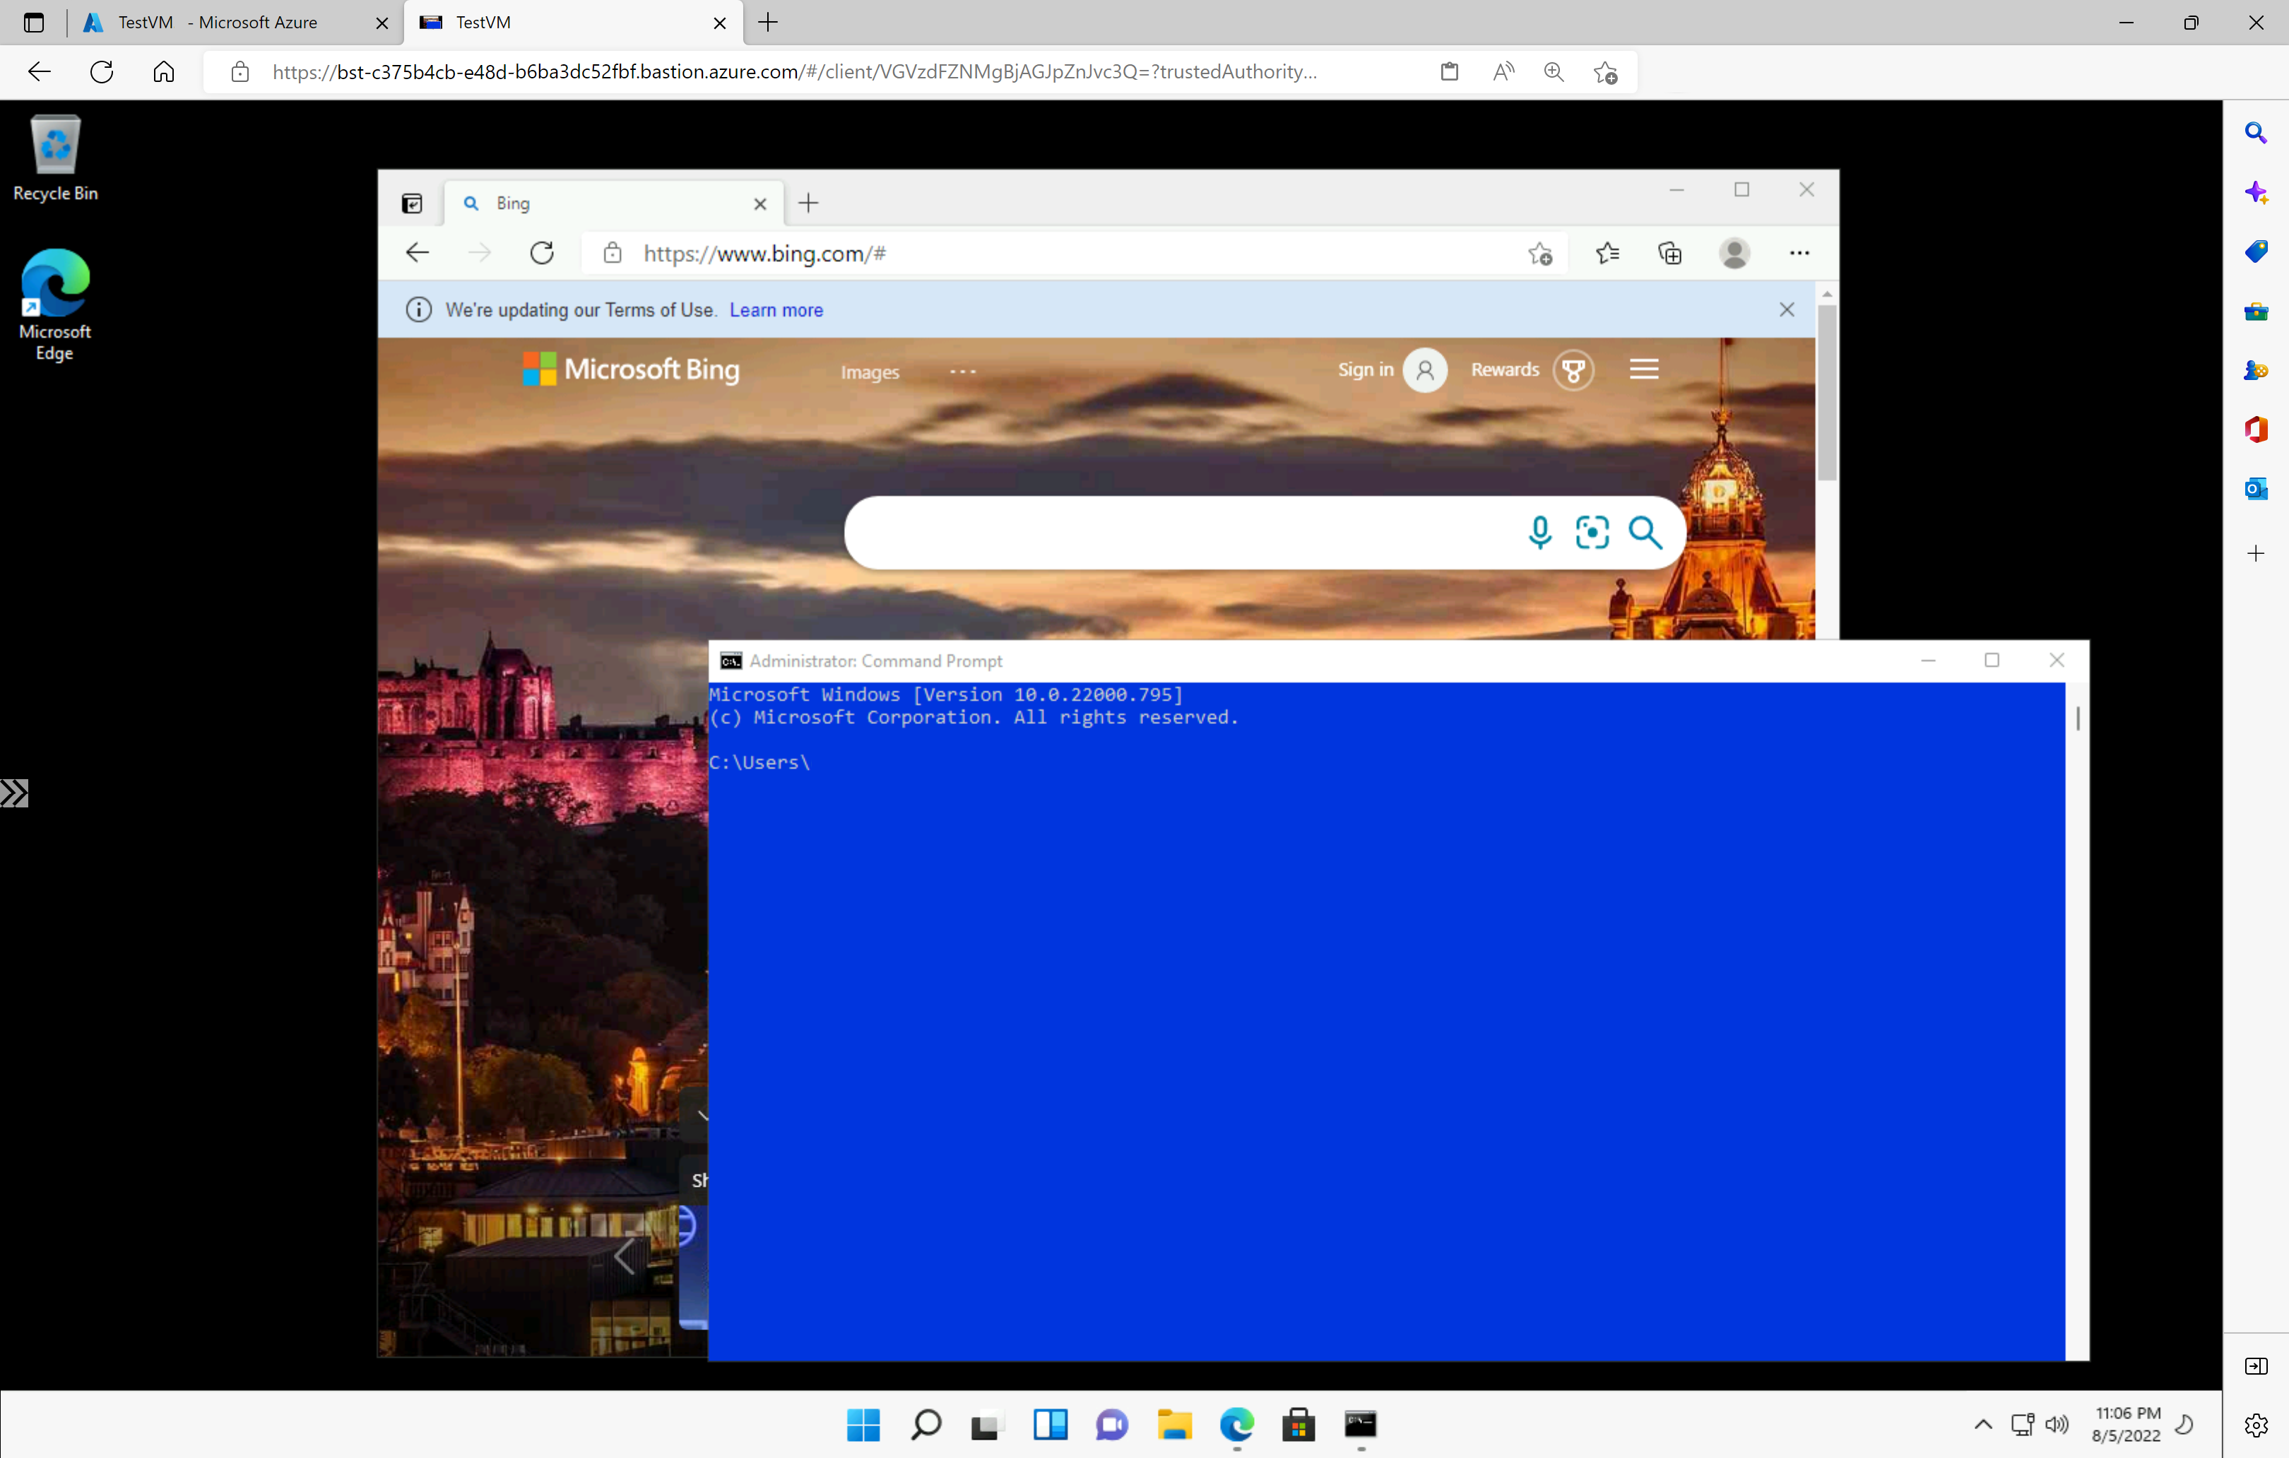
Task: Click Learn more link in Terms notice
Action: pos(777,309)
